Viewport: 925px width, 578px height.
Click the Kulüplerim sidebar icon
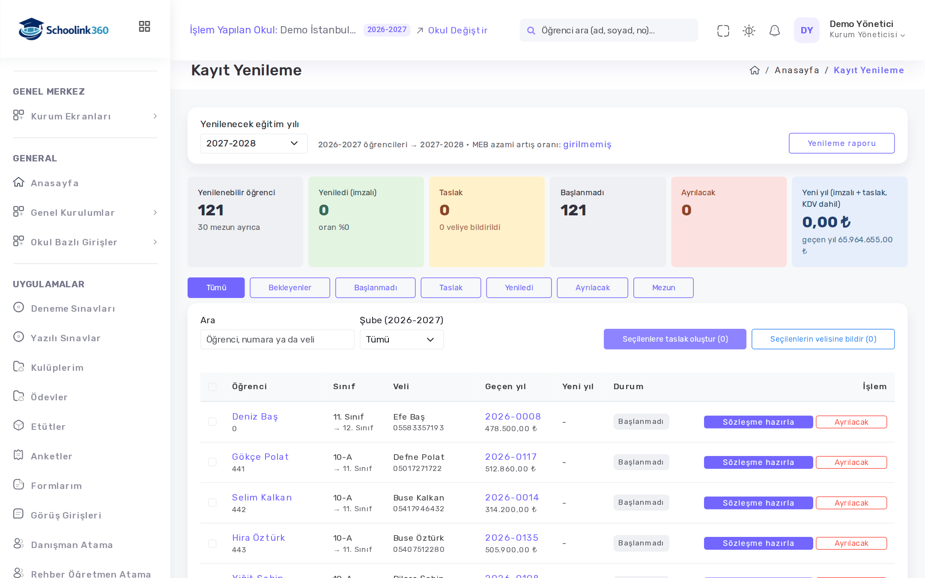(x=18, y=366)
